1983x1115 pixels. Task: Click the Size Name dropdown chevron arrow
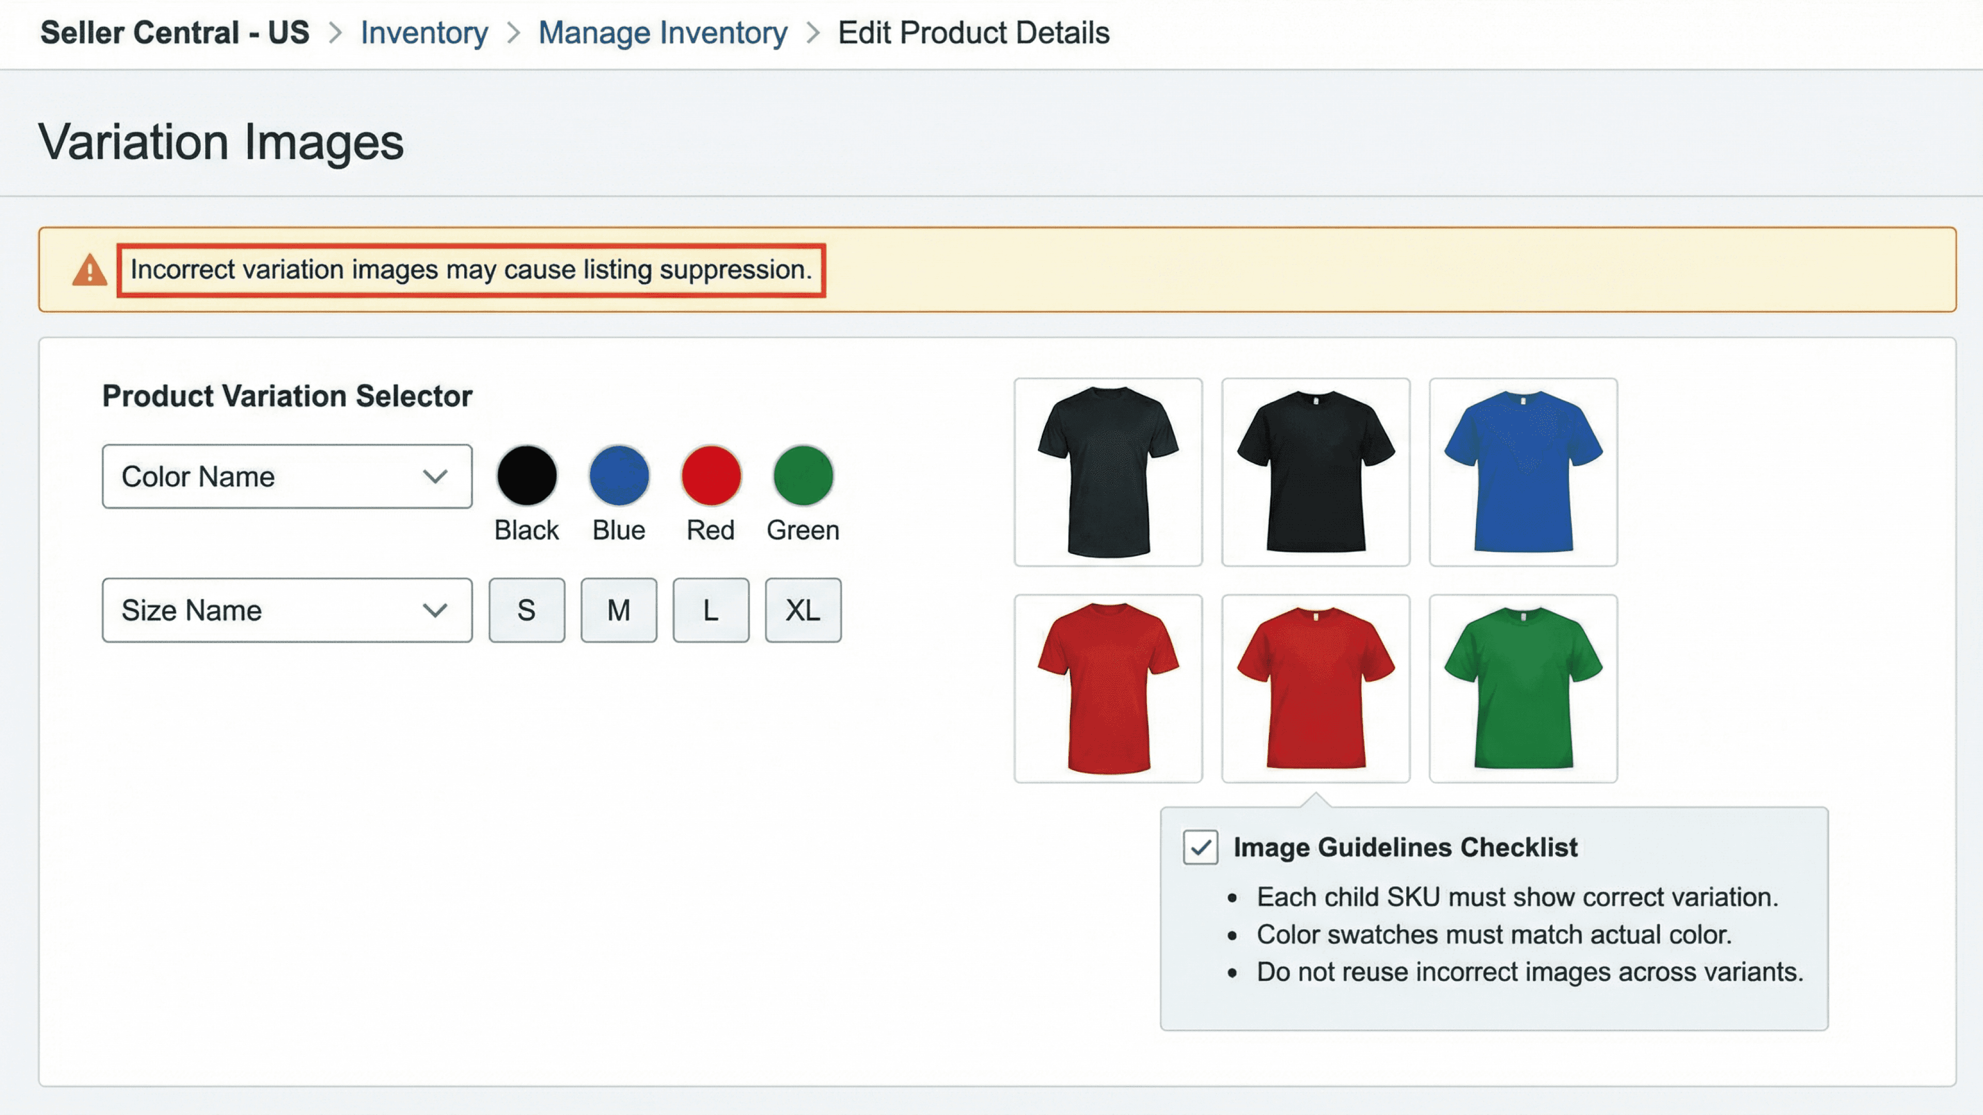435,610
